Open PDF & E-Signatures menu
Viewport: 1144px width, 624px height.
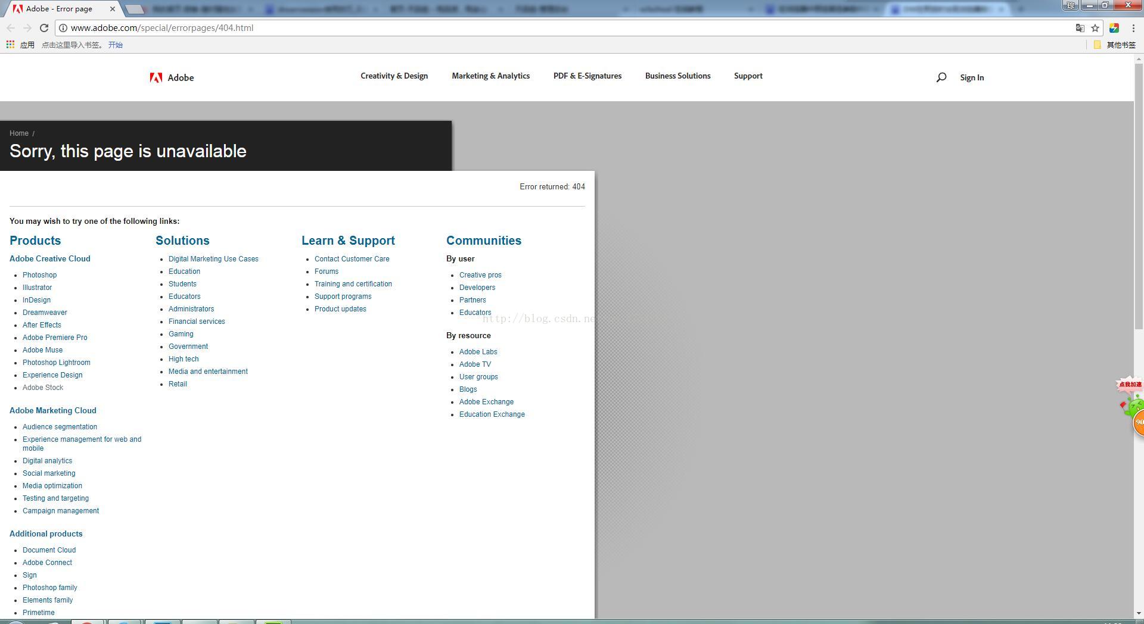pos(587,76)
